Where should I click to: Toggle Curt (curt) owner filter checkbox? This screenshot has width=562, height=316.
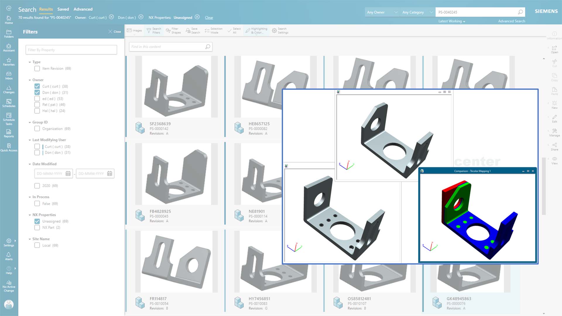(x=37, y=86)
